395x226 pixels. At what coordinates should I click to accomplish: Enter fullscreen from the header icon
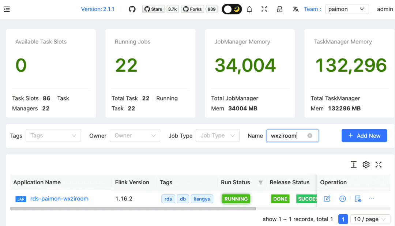click(x=264, y=9)
